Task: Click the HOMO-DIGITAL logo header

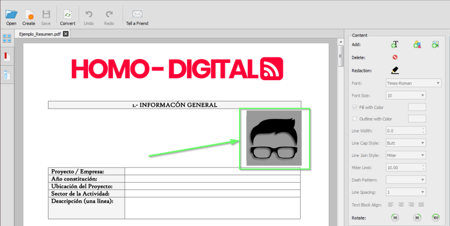Action: 177,68
